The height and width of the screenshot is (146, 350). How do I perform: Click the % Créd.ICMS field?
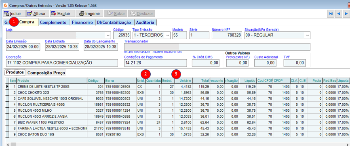206,63
